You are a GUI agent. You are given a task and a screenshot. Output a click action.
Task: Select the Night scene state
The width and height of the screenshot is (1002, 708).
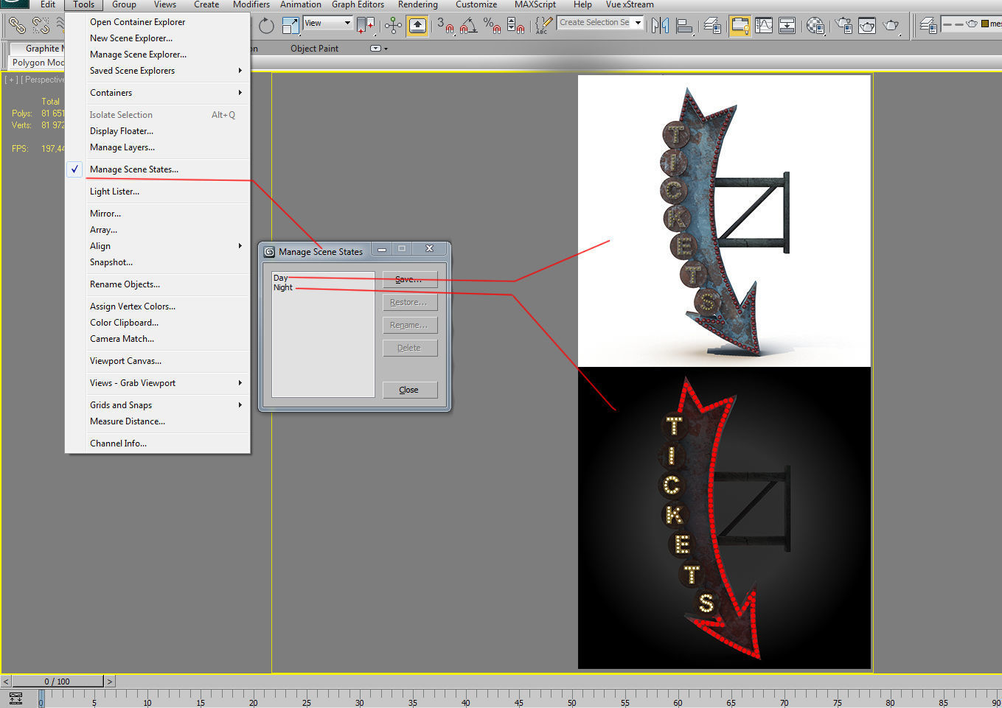[283, 287]
